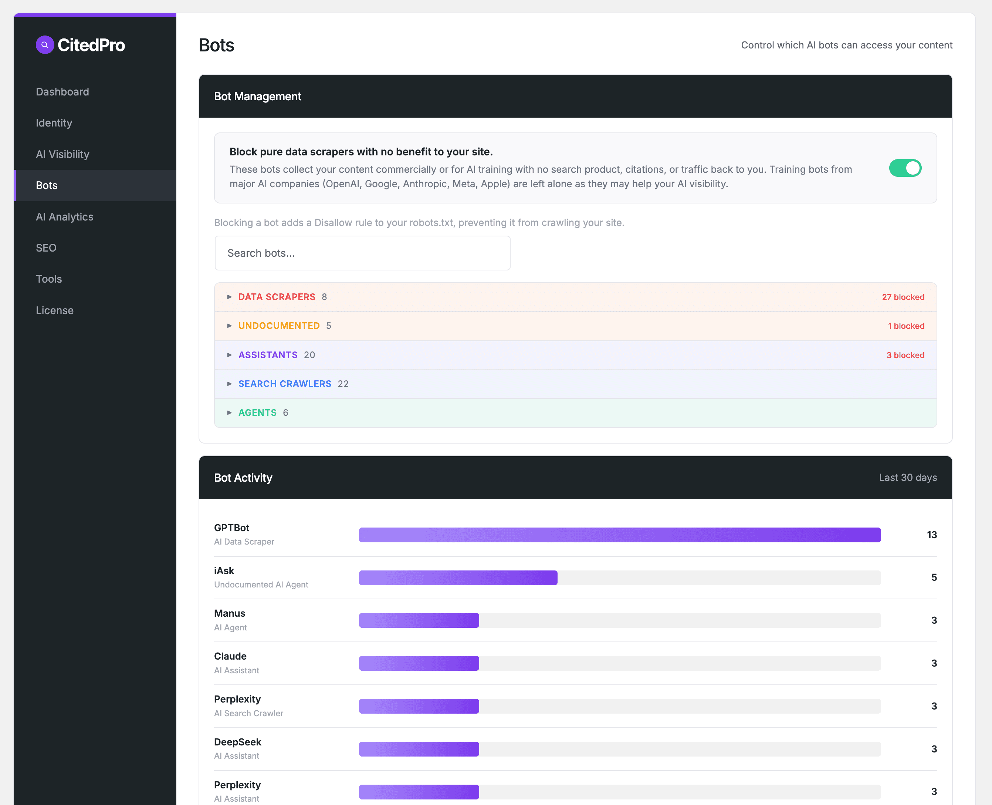Click the Last 30 days label
Viewport: 992px width, 805px height.
(x=907, y=477)
